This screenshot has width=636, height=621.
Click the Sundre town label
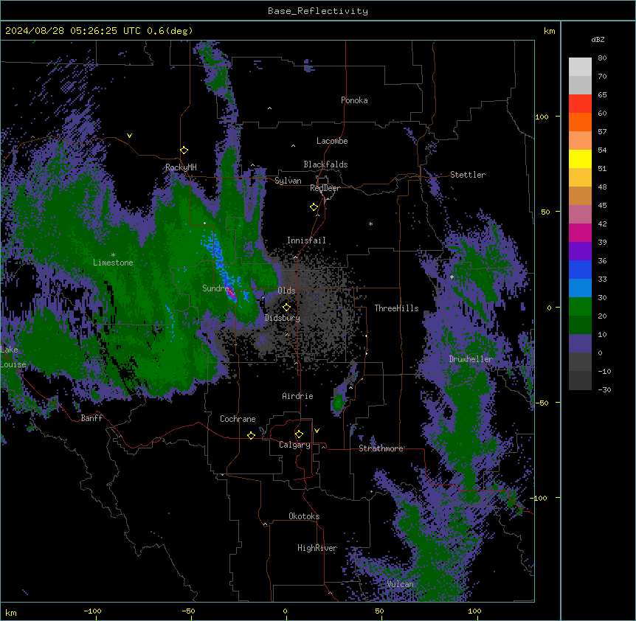point(215,288)
